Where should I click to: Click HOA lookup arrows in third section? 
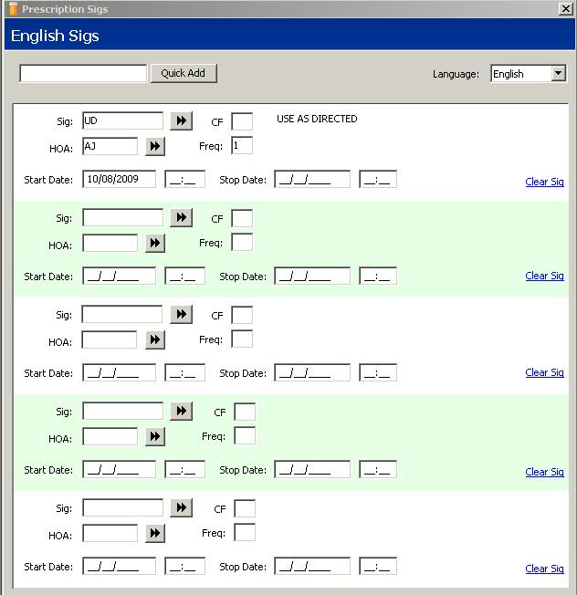tap(155, 339)
